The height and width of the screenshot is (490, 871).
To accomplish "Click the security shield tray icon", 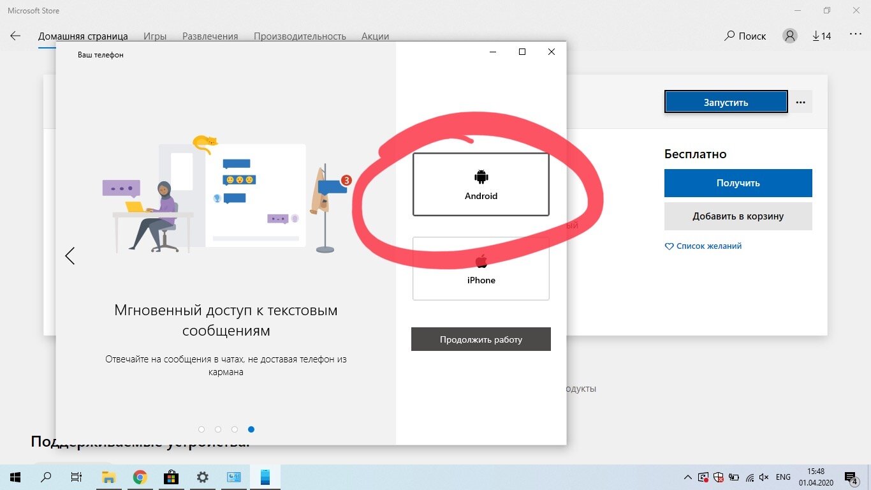I will [x=719, y=477].
